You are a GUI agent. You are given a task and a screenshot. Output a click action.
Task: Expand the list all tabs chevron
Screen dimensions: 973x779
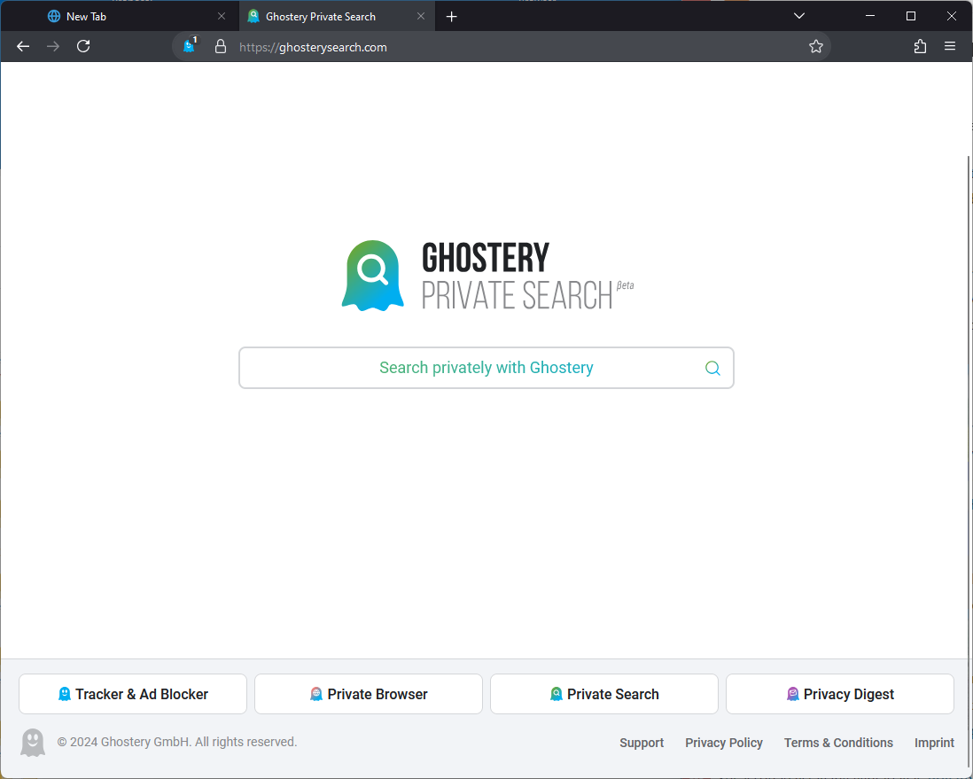[798, 16]
